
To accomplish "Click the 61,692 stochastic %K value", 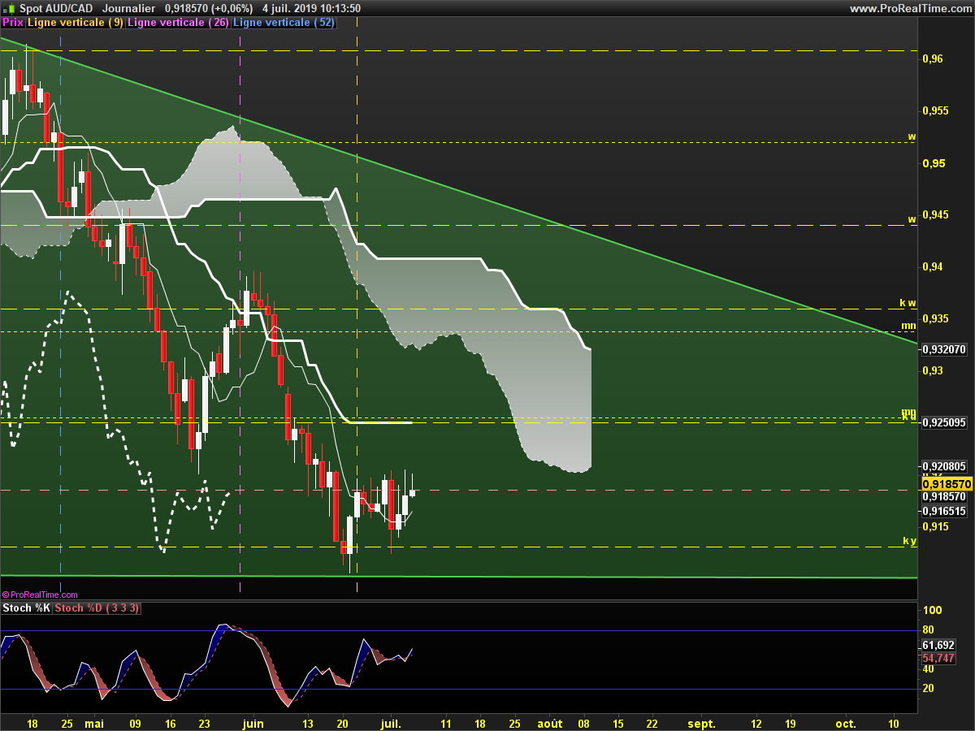I will click(x=940, y=645).
